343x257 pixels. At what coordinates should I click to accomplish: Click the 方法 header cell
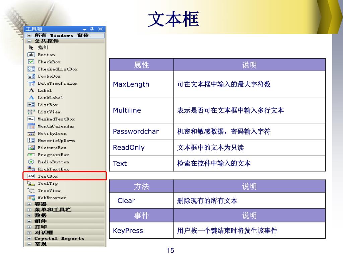[142, 186]
